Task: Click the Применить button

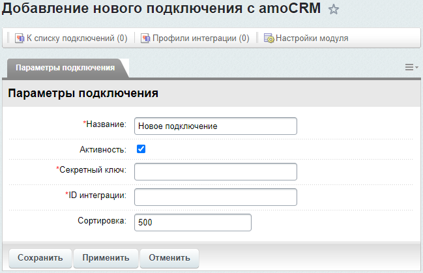Action: pyautogui.click(x=106, y=257)
